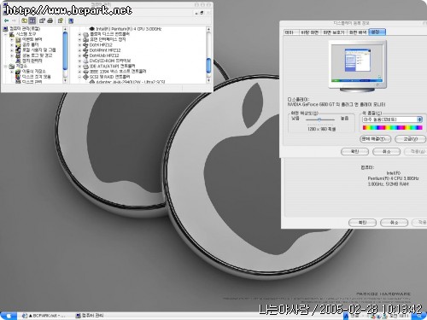Image resolution: width=427 pixels, height=320 pixels.
Task: Select the 로컬 사용자 및 그룹 icon
Action: click(18, 50)
